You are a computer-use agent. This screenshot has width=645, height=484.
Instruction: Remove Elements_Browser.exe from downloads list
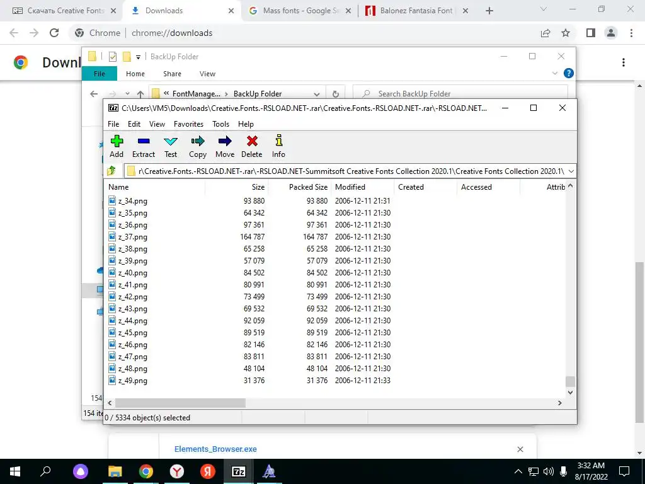520,449
